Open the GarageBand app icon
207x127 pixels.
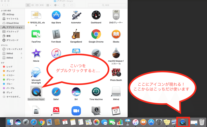coord(76,34)
